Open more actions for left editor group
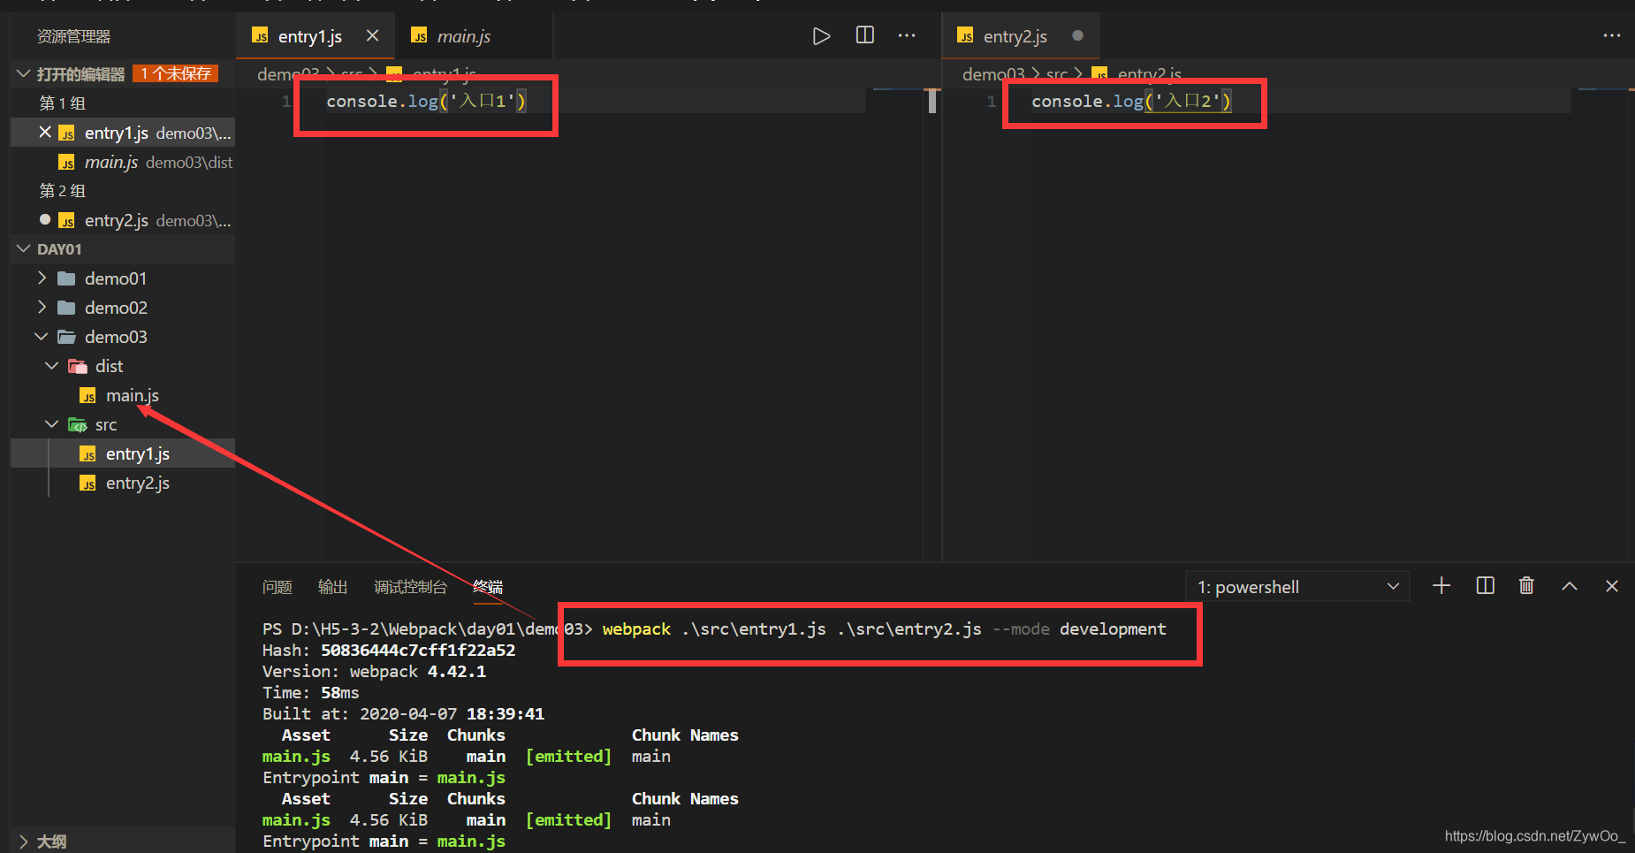The width and height of the screenshot is (1635, 853). pyautogui.click(x=907, y=36)
